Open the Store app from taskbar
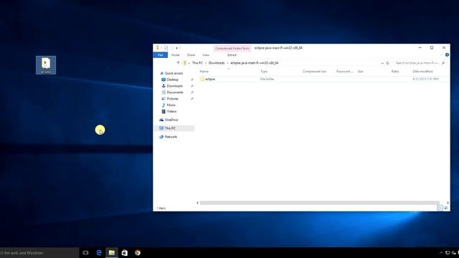The width and height of the screenshot is (459, 258). click(124, 253)
